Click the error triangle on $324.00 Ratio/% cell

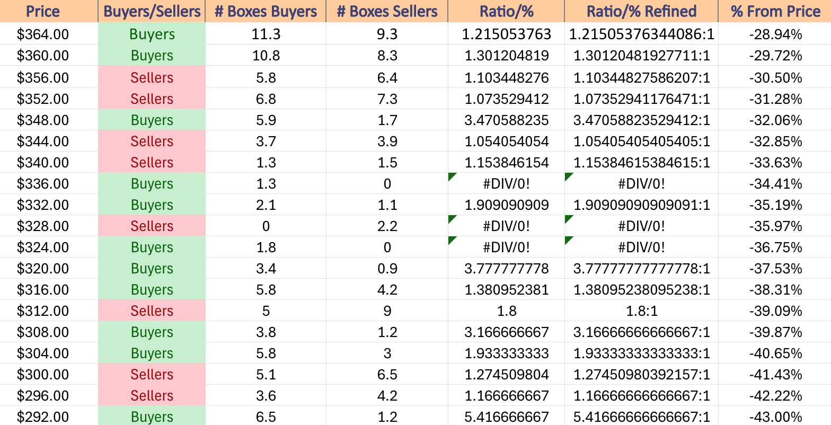point(452,240)
